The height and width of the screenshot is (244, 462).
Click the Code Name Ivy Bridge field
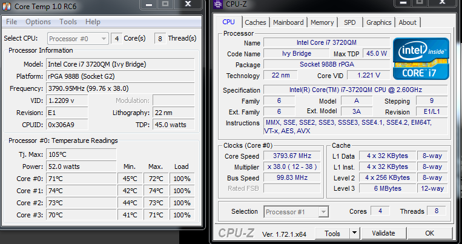point(296,53)
